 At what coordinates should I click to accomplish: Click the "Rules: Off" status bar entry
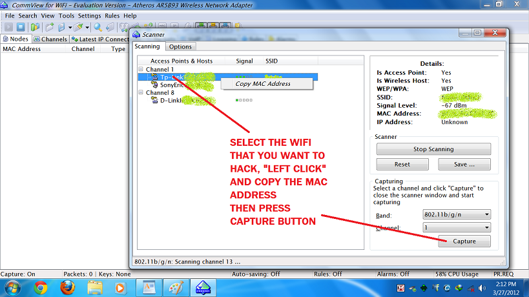pos(328,274)
